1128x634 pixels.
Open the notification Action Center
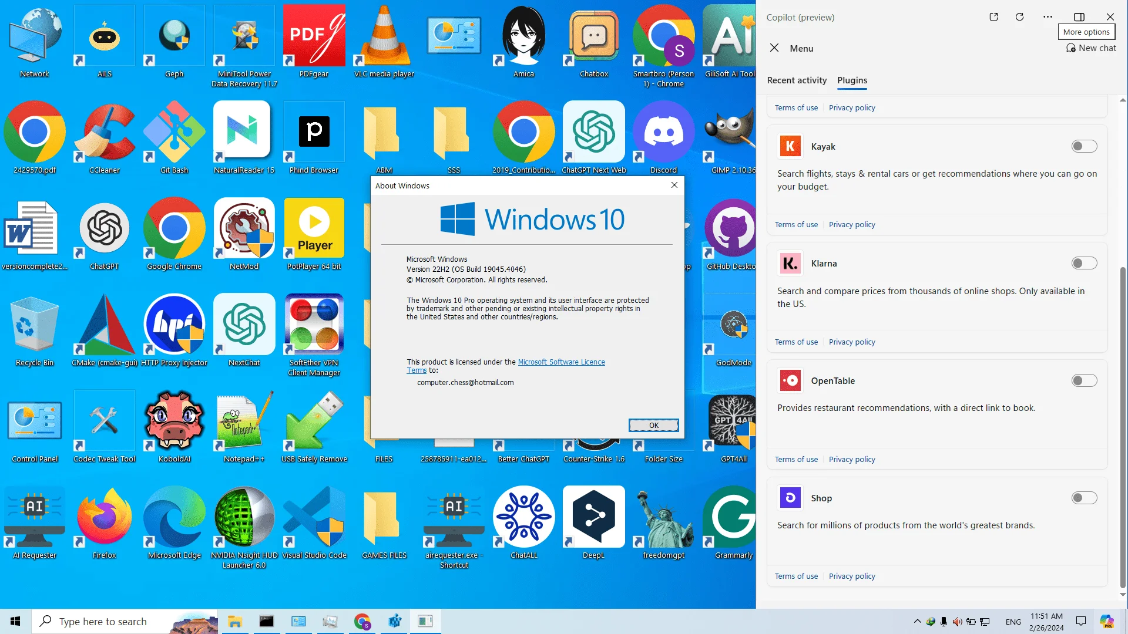(x=1081, y=621)
